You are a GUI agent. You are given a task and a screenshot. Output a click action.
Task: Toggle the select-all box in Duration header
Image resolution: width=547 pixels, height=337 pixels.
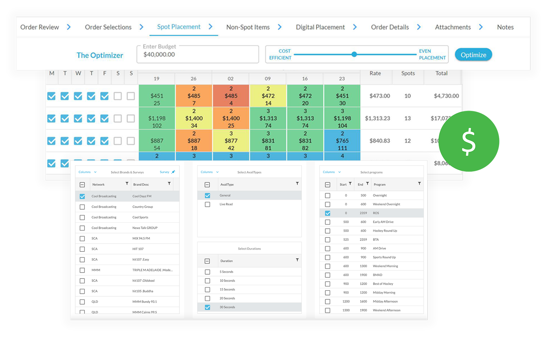coord(207,261)
